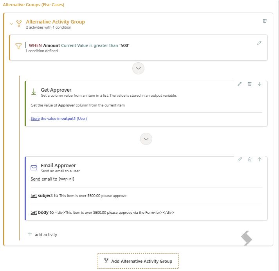Click the Send email to output1 line
Screen dimensions: 279x271
point(52,179)
